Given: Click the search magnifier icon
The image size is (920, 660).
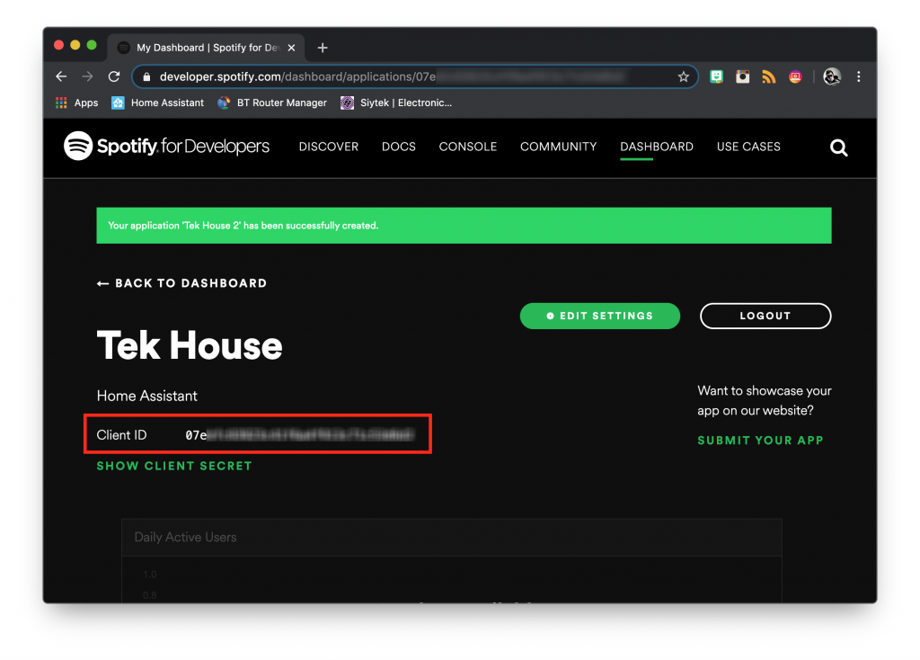Looking at the screenshot, I should pos(838,147).
